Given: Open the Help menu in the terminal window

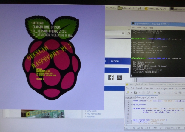Looking at the screenshot, I should [x=151, y=28].
